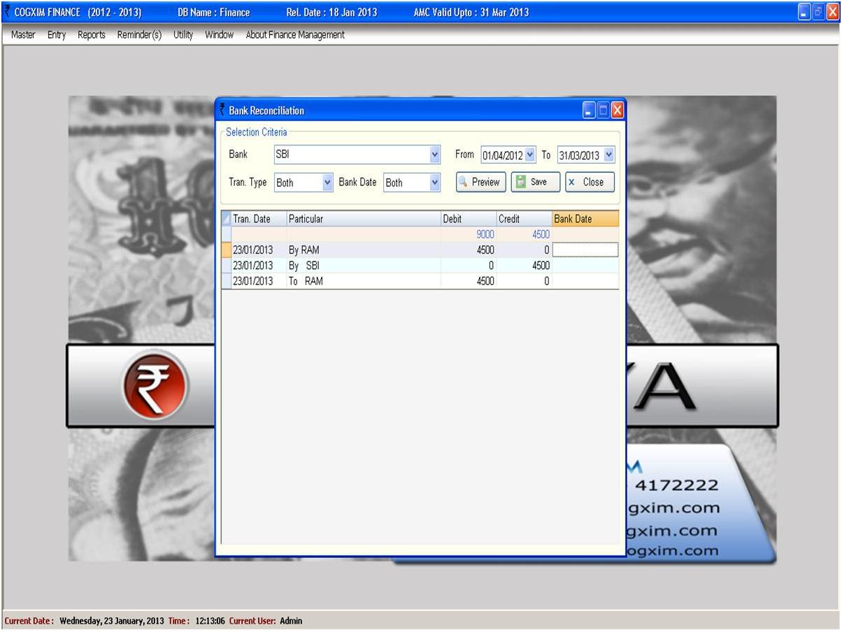This screenshot has width=842, height=632.
Task: Click debit 4500 in To RAM row
Action: coord(485,281)
